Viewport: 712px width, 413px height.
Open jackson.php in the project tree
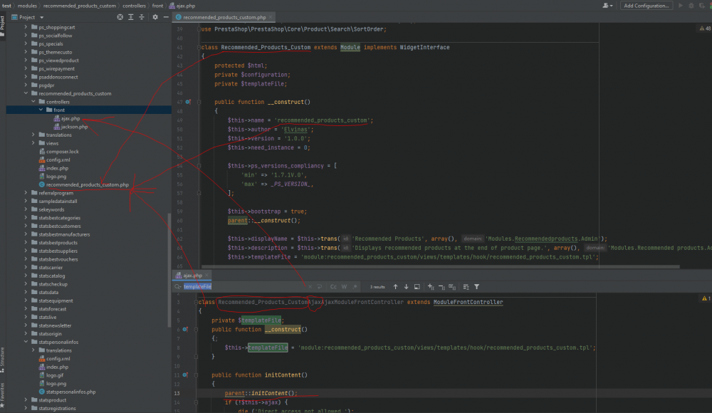pyautogui.click(x=74, y=127)
